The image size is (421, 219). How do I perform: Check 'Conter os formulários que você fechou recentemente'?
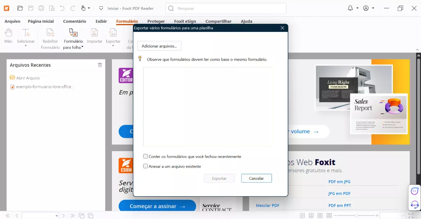145,156
